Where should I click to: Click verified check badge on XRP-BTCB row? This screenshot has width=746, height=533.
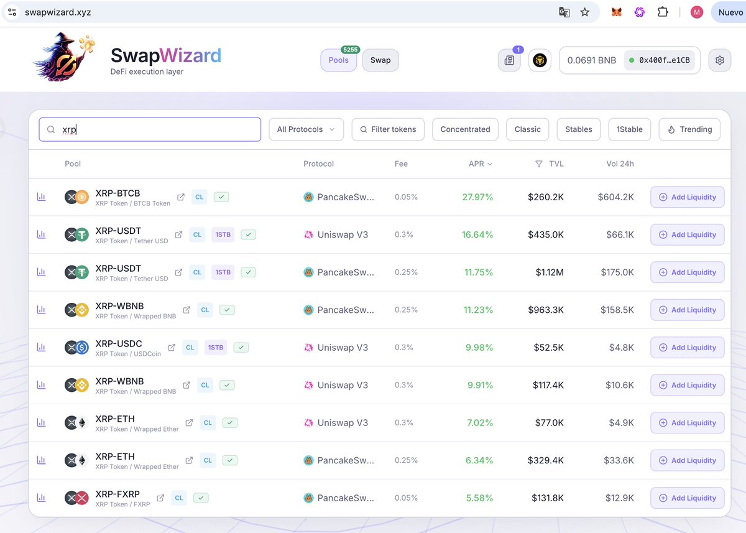221,197
